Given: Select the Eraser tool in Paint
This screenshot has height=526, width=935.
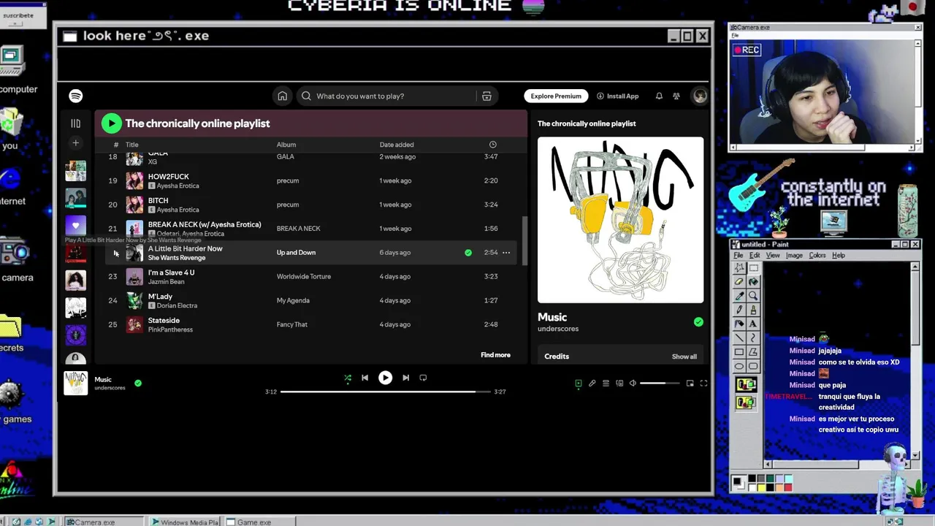Looking at the screenshot, I should [739, 281].
